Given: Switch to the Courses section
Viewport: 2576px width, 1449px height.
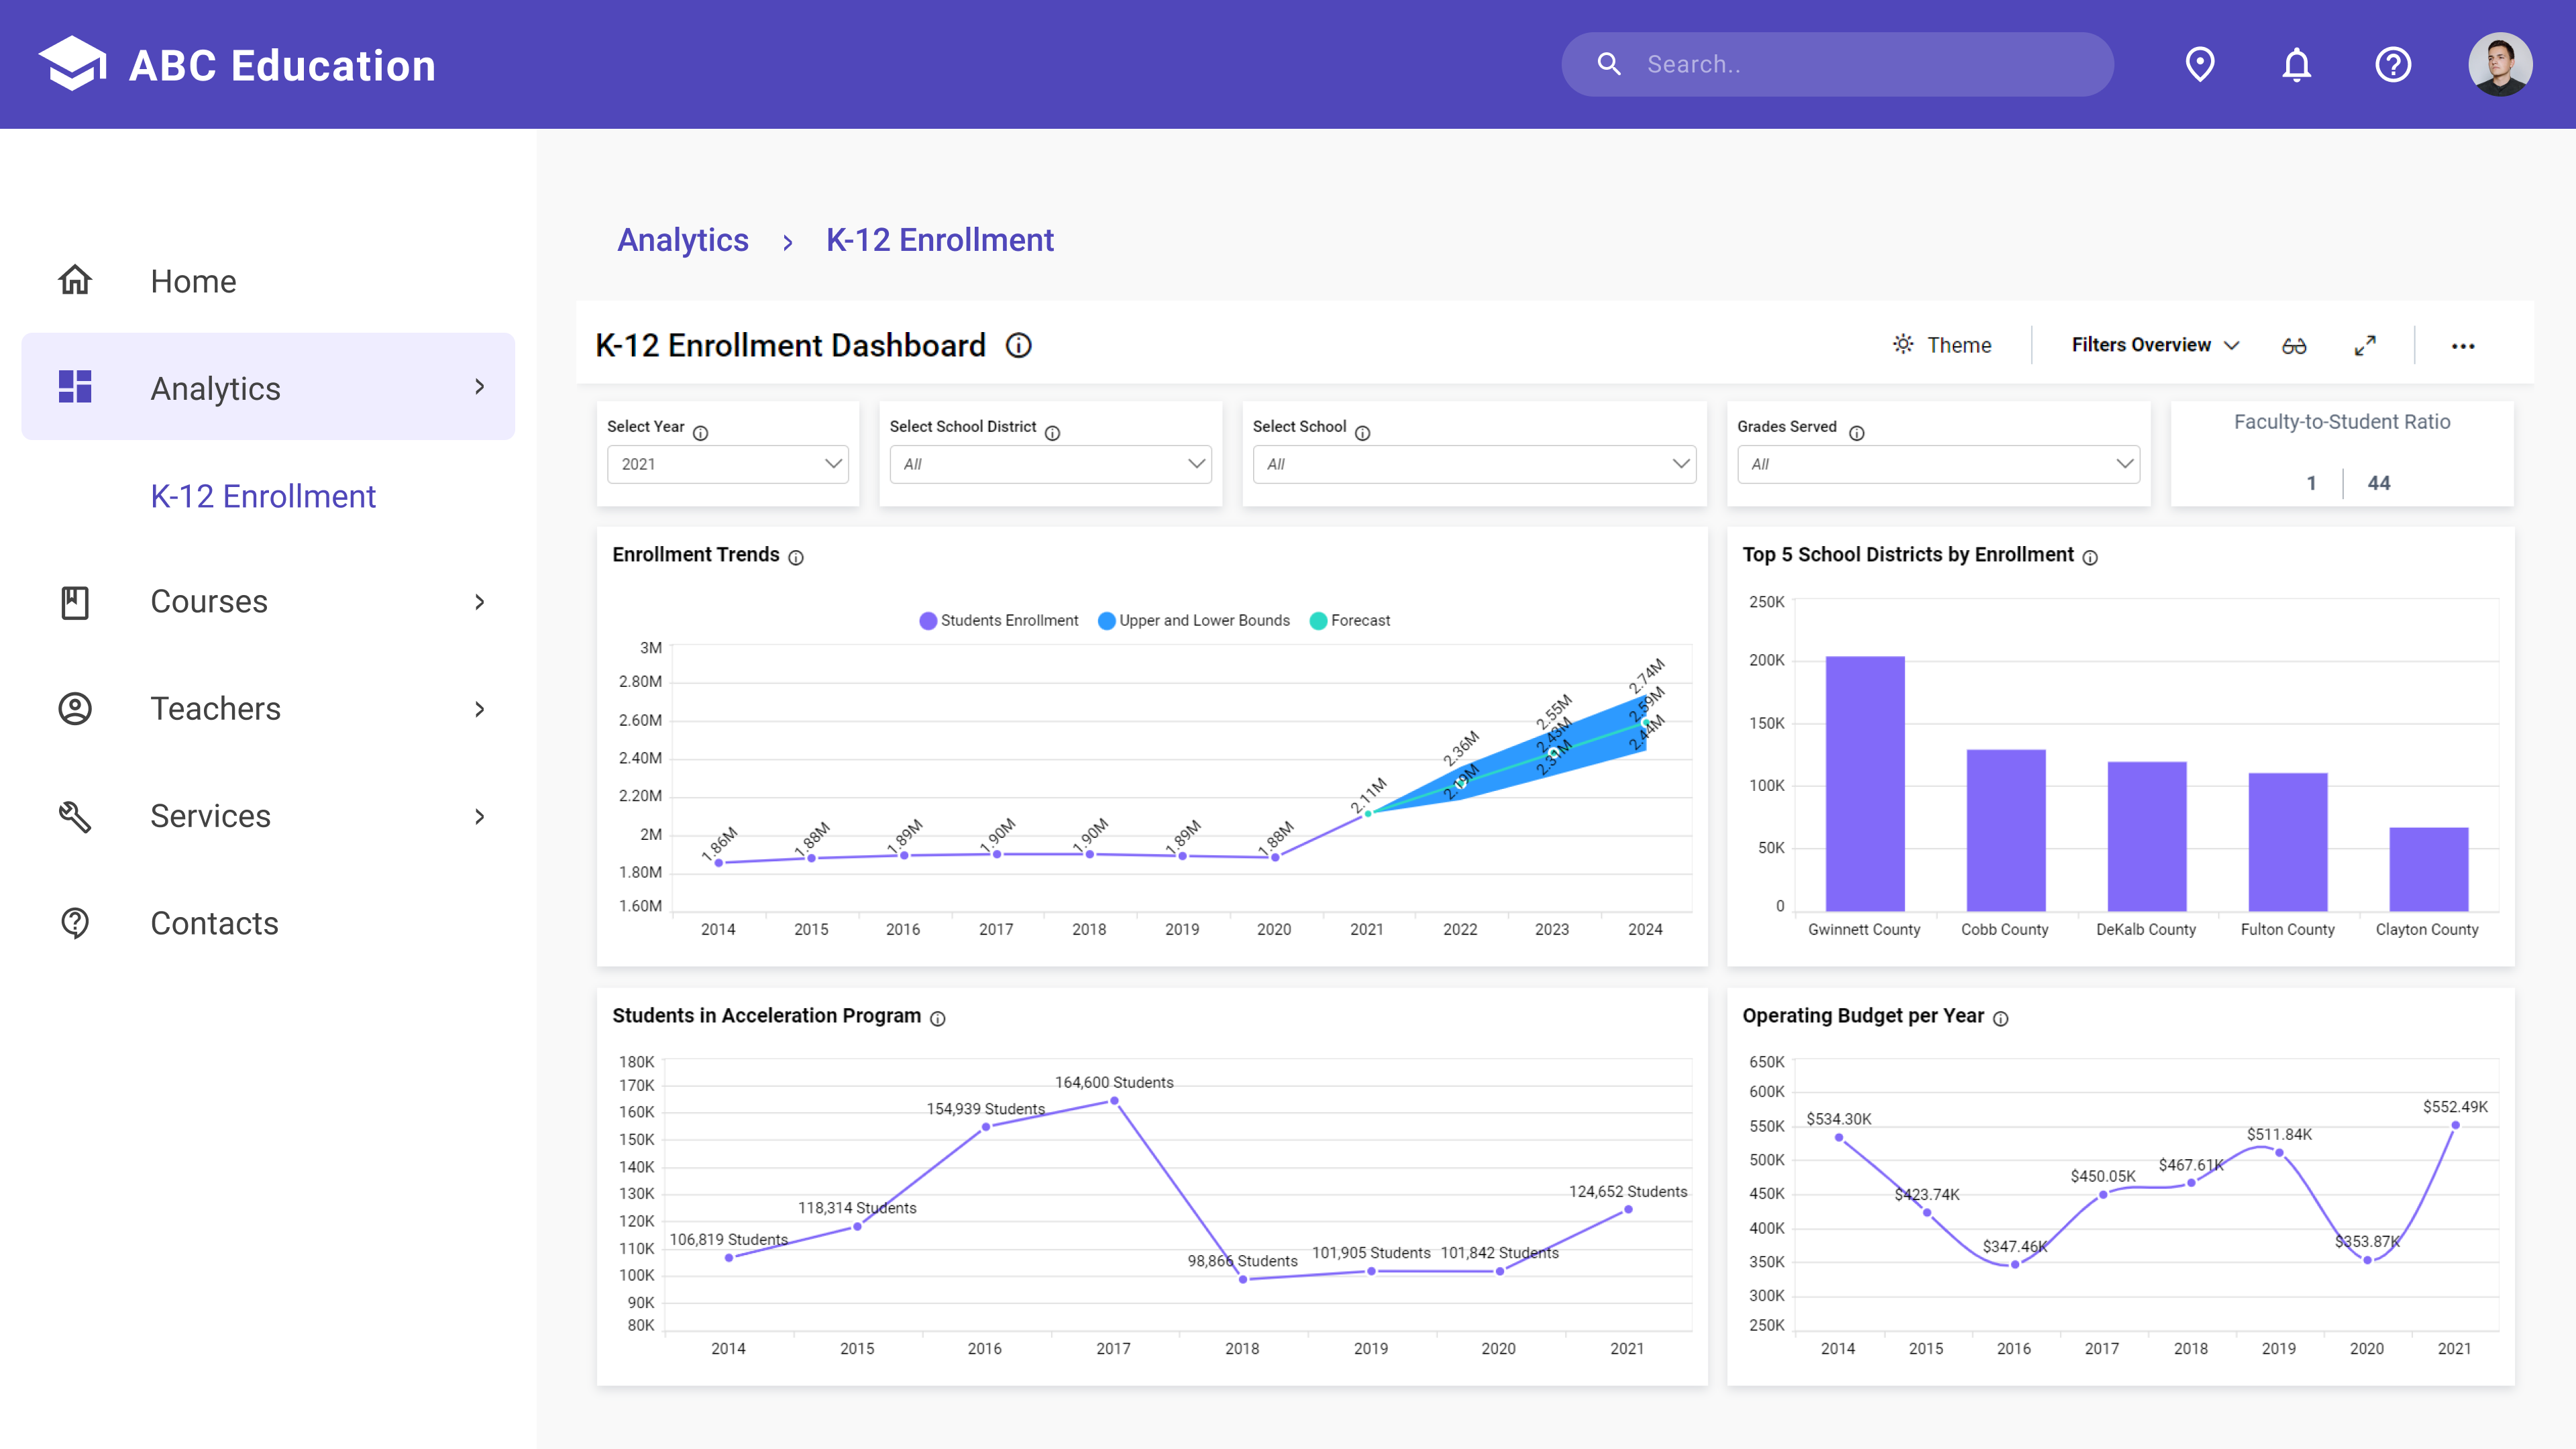Looking at the screenshot, I should (x=208, y=601).
